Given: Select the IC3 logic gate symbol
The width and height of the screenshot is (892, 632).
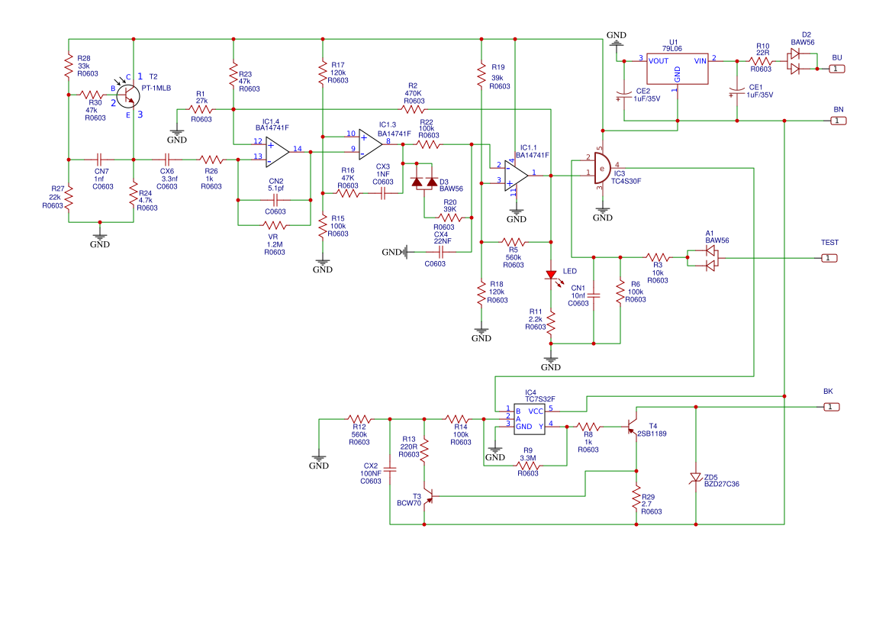Looking at the screenshot, I should 603,169.
